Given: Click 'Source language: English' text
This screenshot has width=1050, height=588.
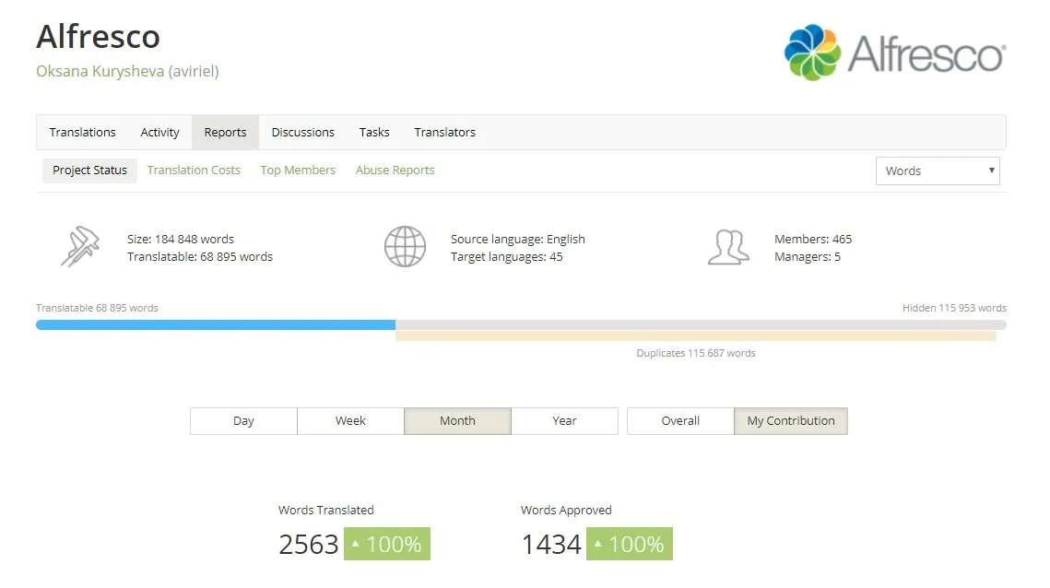Looking at the screenshot, I should (518, 239).
